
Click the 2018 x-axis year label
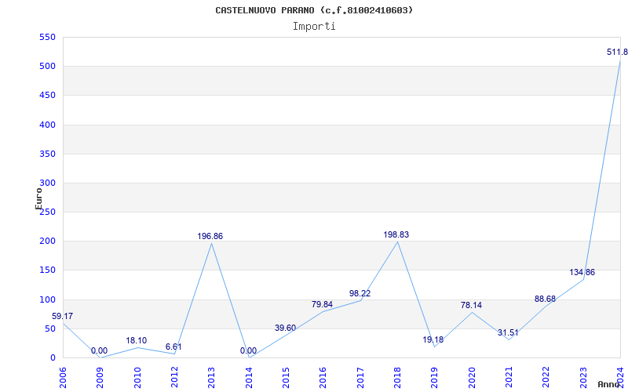pyautogui.click(x=397, y=378)
